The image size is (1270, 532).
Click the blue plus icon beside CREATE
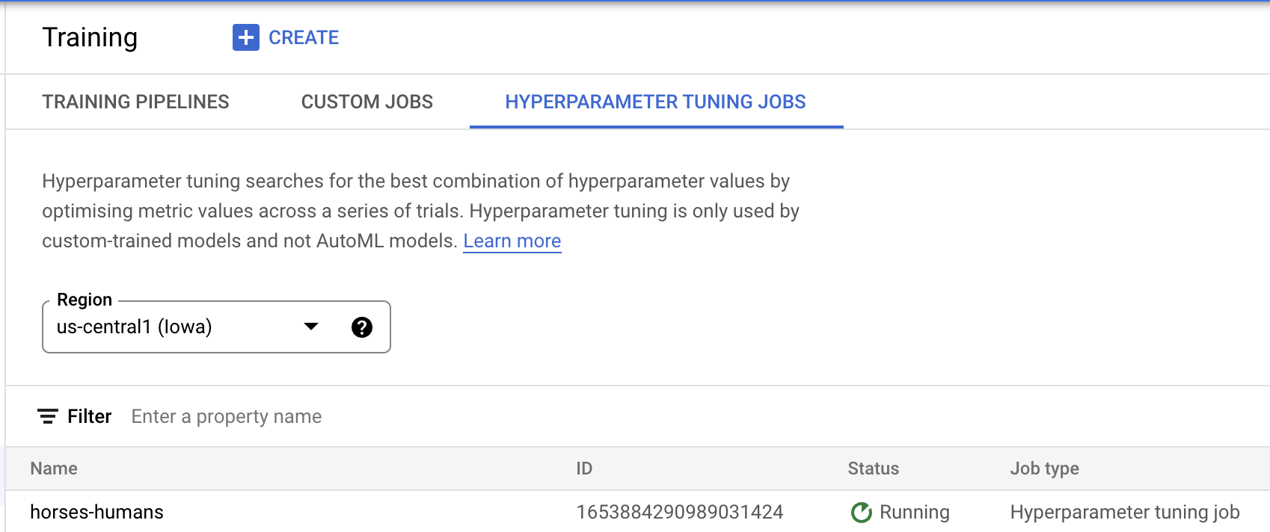[245, 37]
